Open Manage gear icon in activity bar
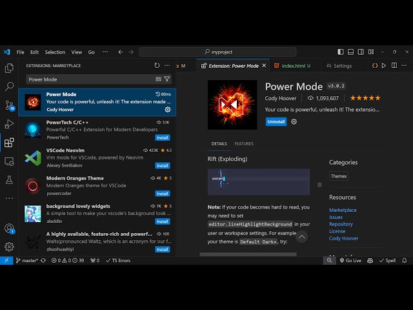413x310 pixels. (x=9, y=246)
